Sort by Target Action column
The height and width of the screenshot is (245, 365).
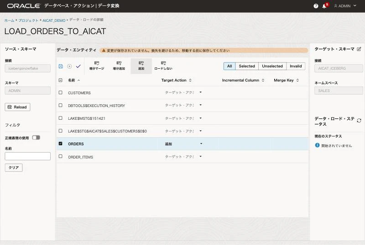pos(176,80)
